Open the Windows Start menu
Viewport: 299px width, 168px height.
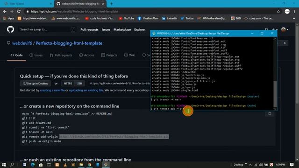coord(4,165)
